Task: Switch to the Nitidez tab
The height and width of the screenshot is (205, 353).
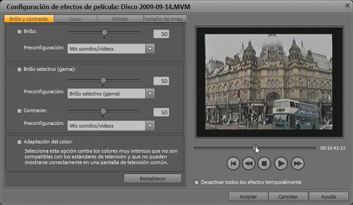Action: coord(120,19)
